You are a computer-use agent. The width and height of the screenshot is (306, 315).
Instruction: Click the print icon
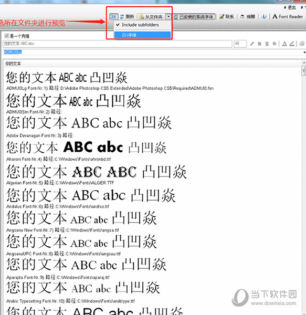pyautogui.click(x=302, y=44)
